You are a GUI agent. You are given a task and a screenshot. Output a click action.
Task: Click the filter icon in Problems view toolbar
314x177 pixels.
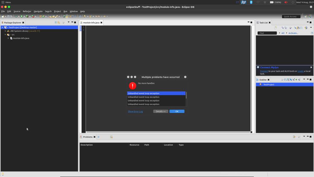(x=294, y=137)
